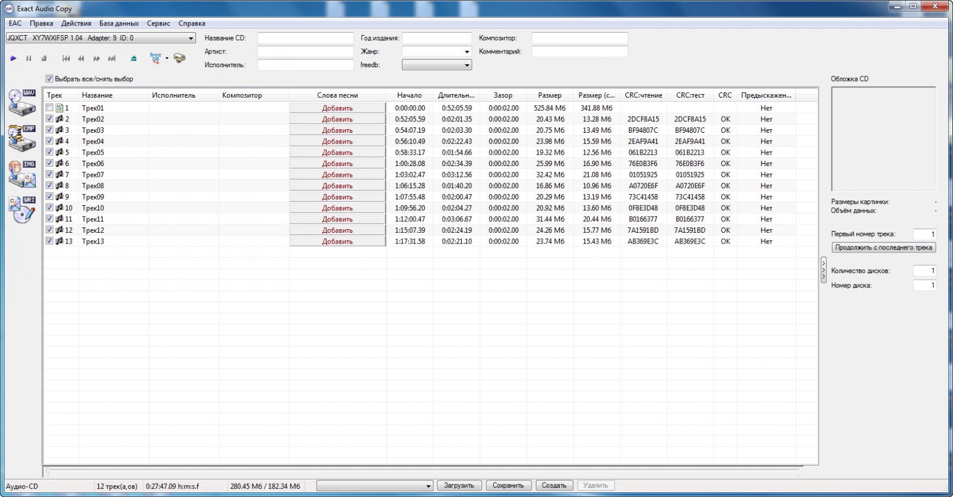The width and height of the screenshot is (953, 497).
Task: Click the Количество дисков field
Action: coord(924,271)
